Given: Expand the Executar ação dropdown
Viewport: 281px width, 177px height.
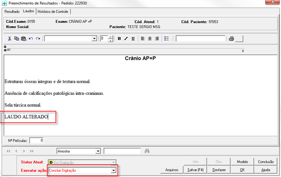Looking at the screenshot, I should point(113,170).
